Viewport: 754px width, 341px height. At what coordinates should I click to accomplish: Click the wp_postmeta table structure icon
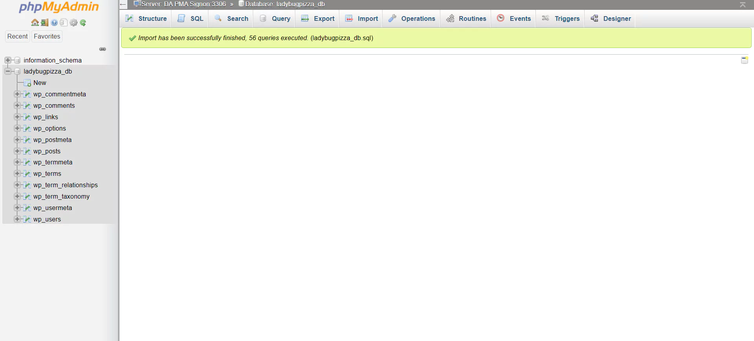(27, 140)
